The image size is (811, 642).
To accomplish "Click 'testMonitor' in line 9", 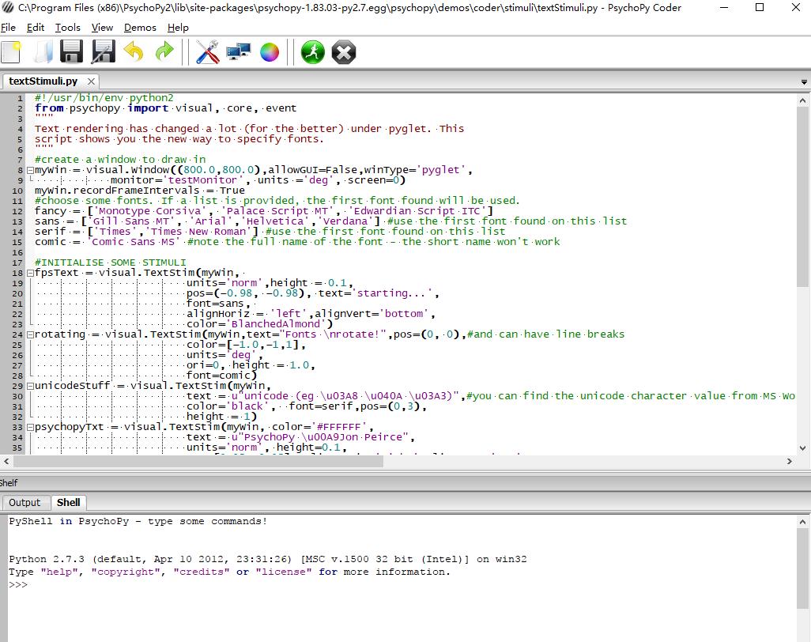I will (x=202, y=180).
